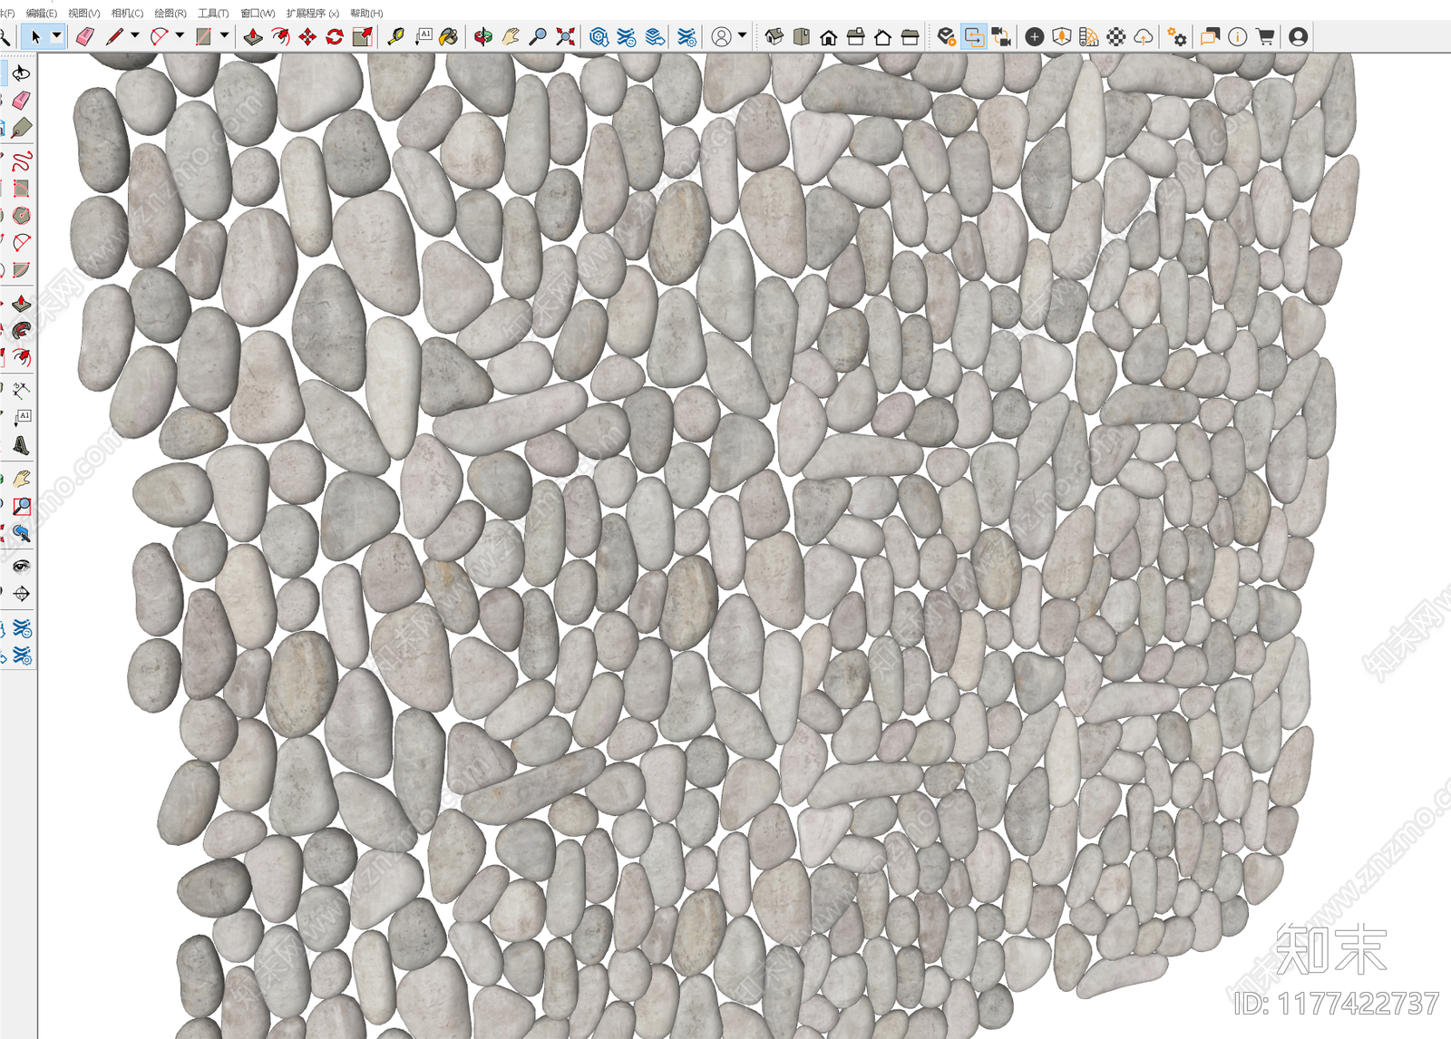Screen dimensions: 1451x1039
Task: Click Enscape cloud upload icon
Action: tap(1144, 37)
